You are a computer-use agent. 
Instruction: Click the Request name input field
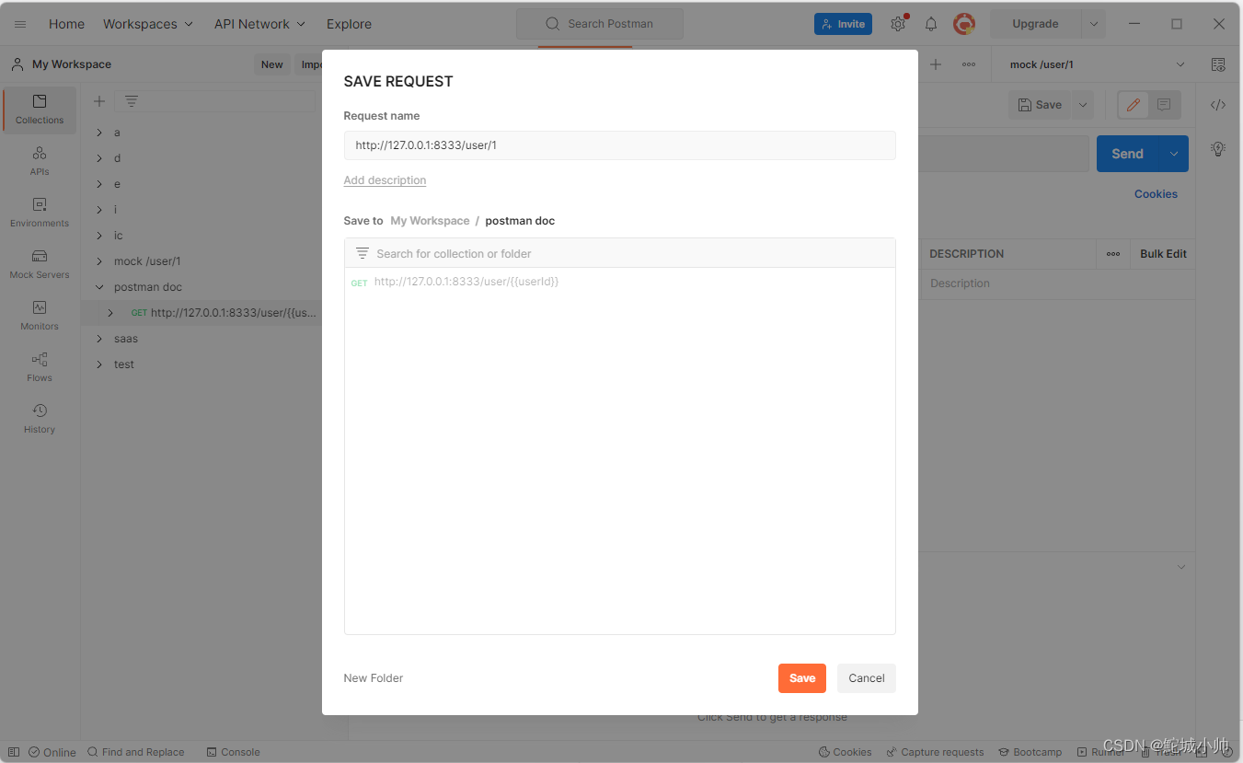pos(619,145)
